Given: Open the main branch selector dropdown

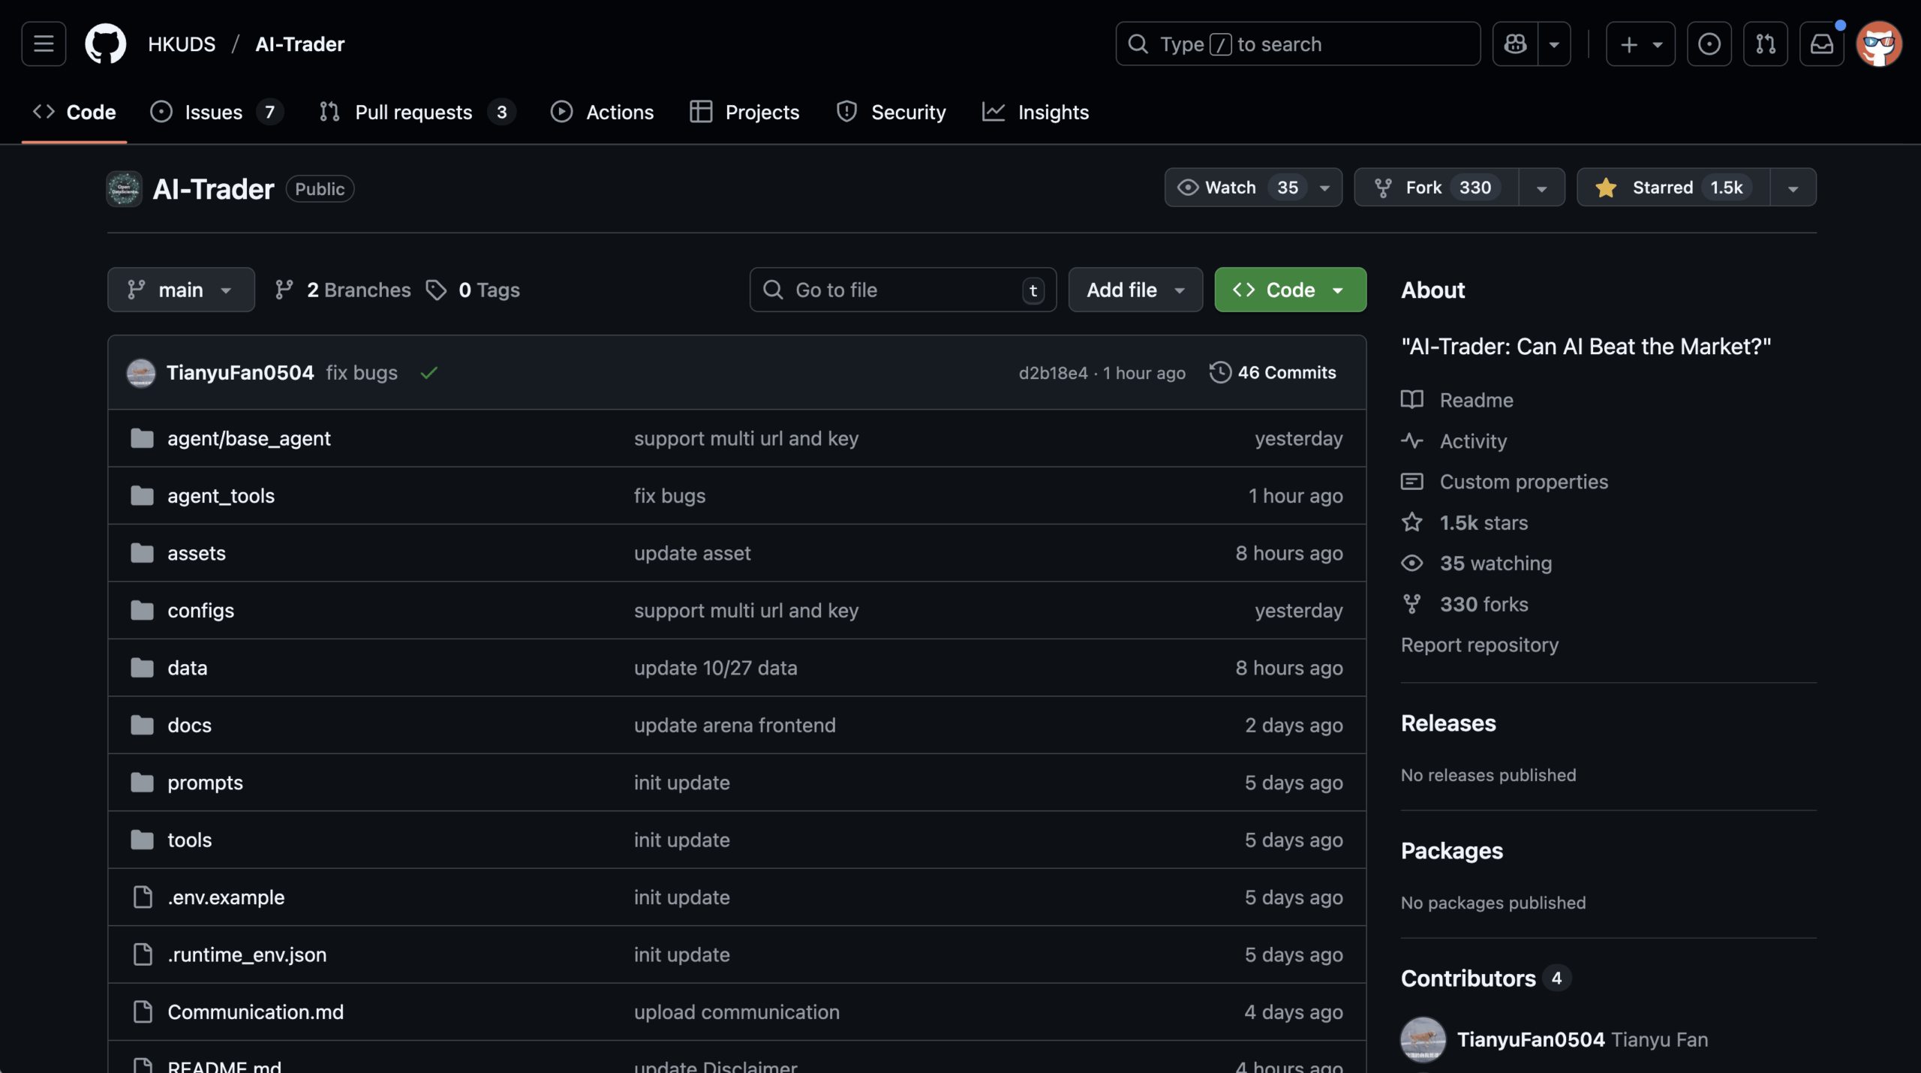Looking at the screenshot, I should tap(180, 290).
